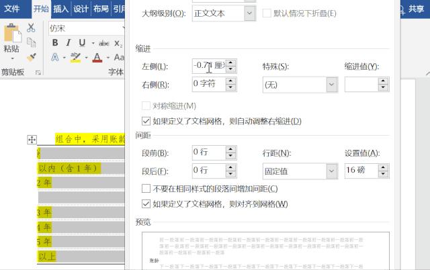The image size is (430, 270).
Task: Increase 段后 spacing with up arrow
Action: (x=231, y=167)
